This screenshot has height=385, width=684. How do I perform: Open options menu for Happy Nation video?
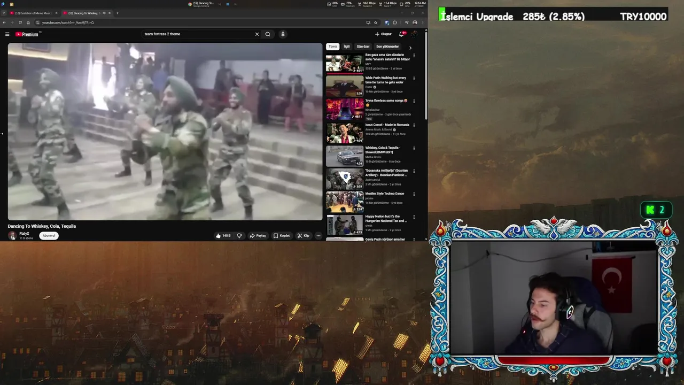point(414,217)
